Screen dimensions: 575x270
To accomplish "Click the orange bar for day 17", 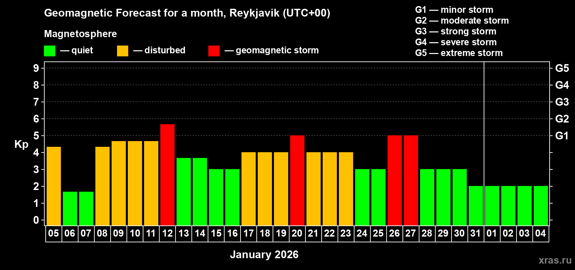I will pyautogui.click(x=249, y=189).
